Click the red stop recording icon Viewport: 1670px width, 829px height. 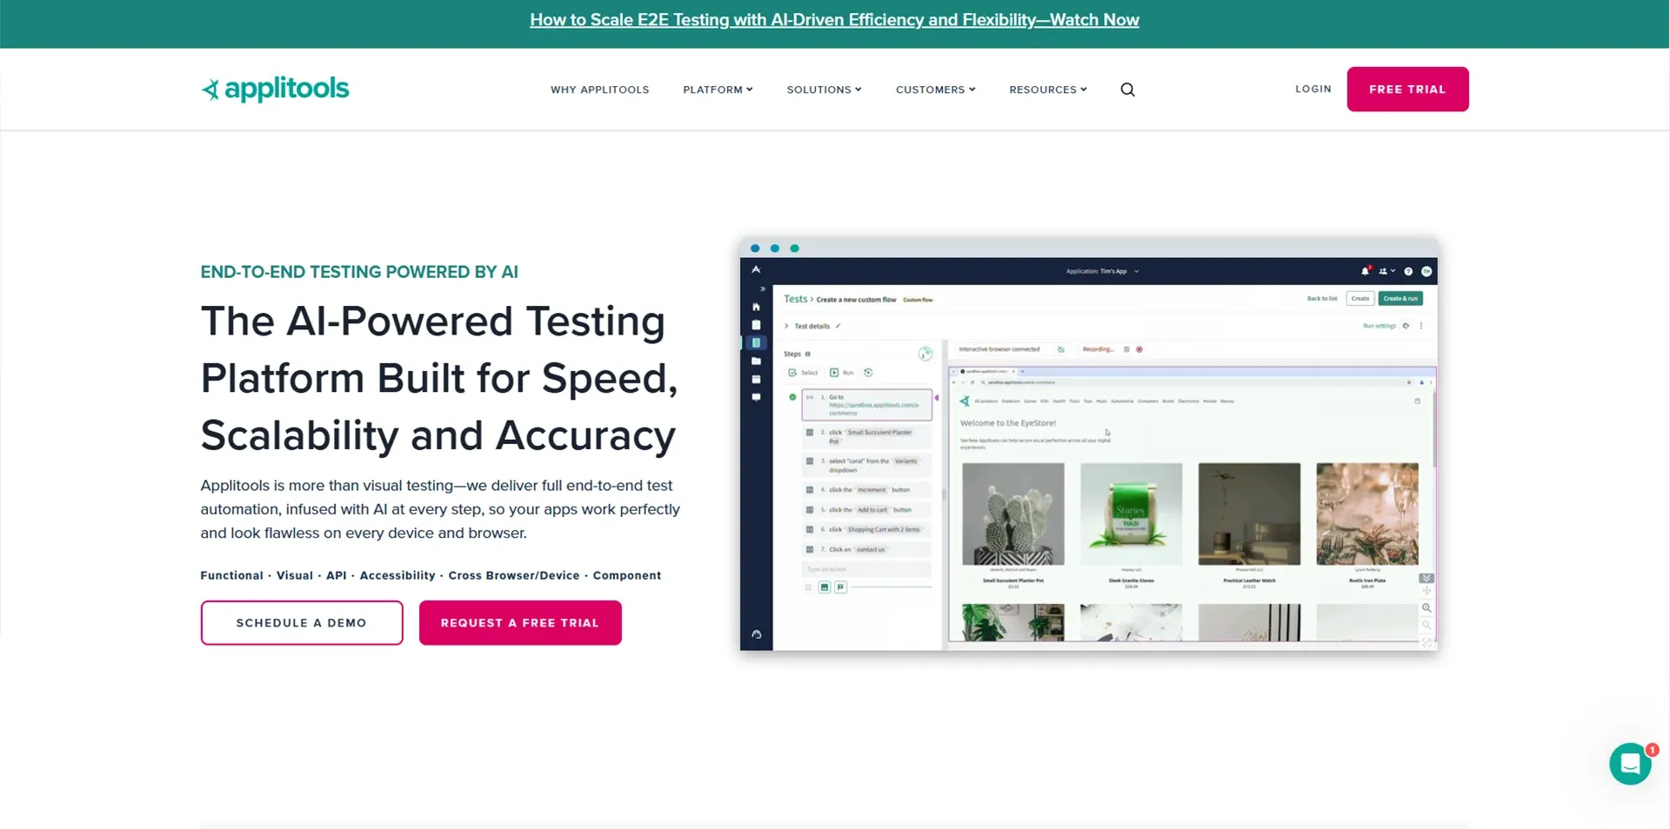coord(1139,349)
